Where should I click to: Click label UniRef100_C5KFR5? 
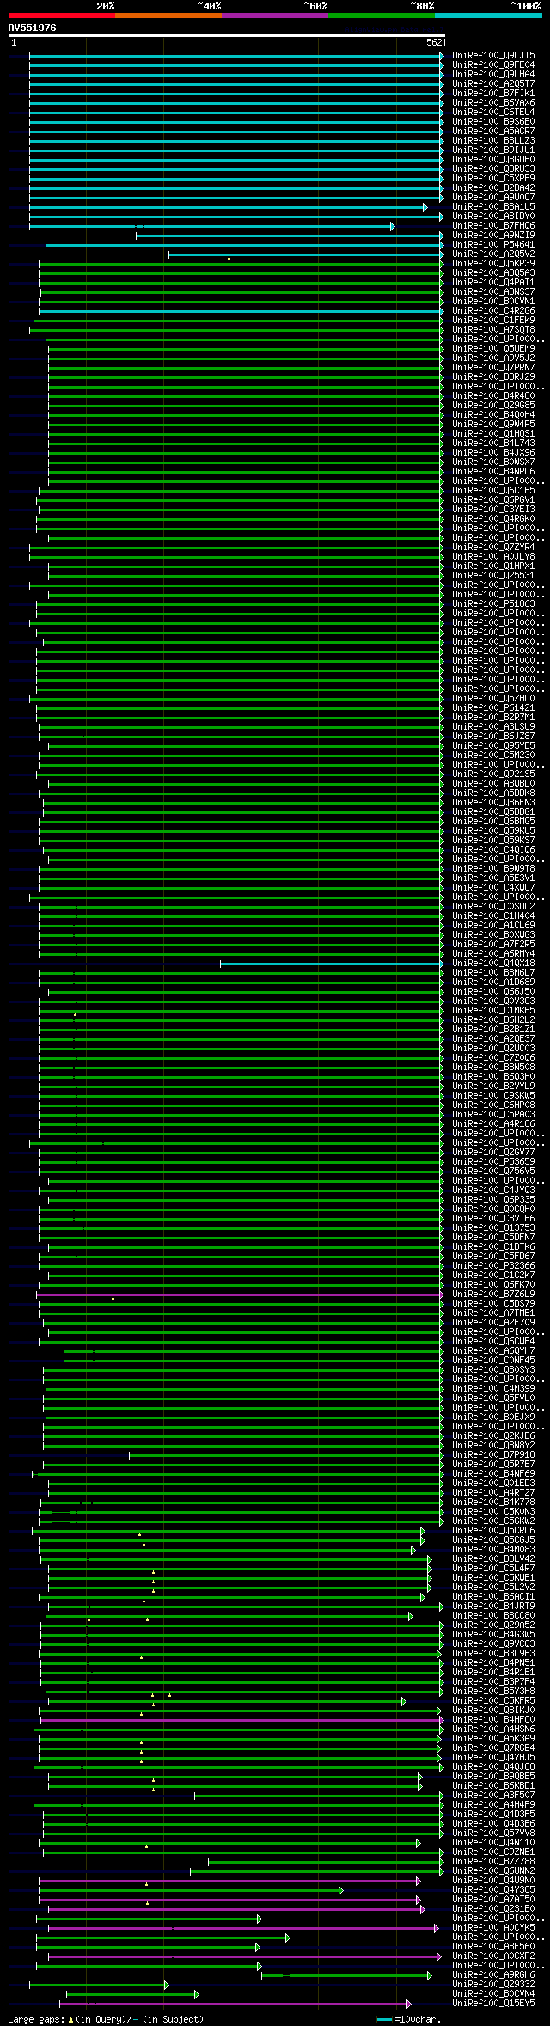click(493, 1701)
